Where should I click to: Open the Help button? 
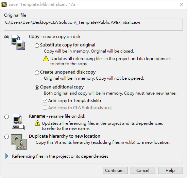point(170,171)
